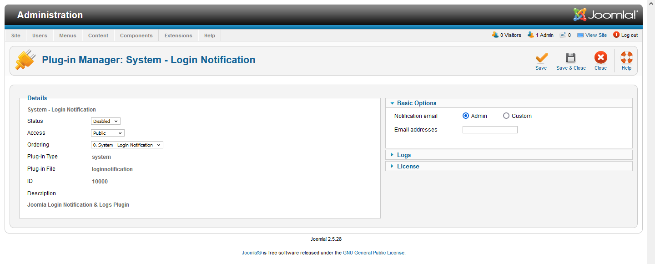Open Help via the lifebuoy icon
The height and width of the screenshot is (264, 655).
(626, 58)
